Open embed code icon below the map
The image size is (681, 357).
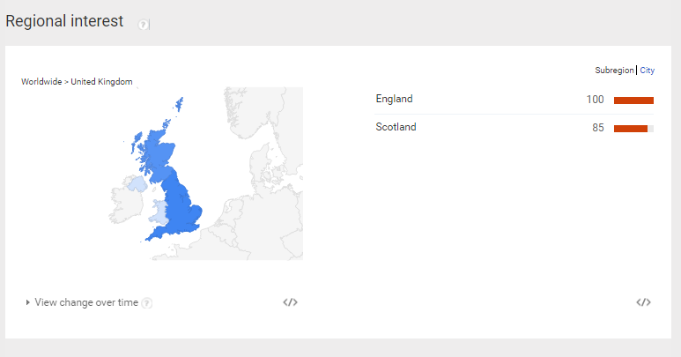click(290, 302)
